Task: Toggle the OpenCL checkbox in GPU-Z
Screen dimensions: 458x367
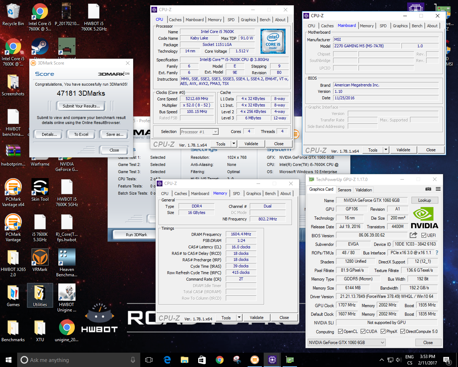Action: (x=340, y=332)
